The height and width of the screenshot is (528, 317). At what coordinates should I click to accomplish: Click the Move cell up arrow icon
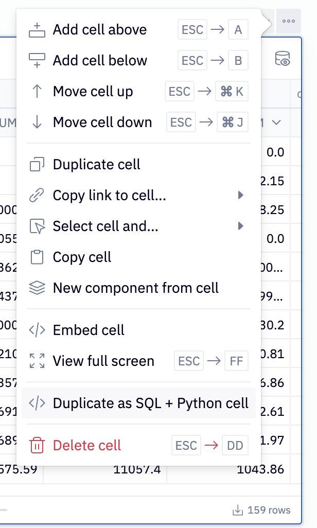(37, 92)
